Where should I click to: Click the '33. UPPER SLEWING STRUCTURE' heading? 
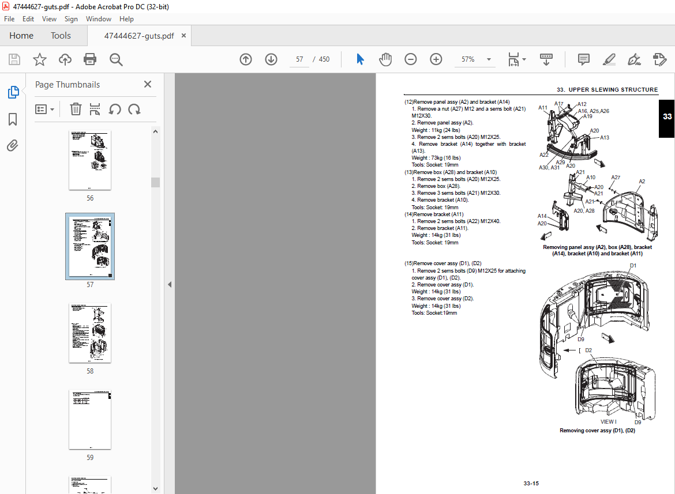click(x=607, y=89)
